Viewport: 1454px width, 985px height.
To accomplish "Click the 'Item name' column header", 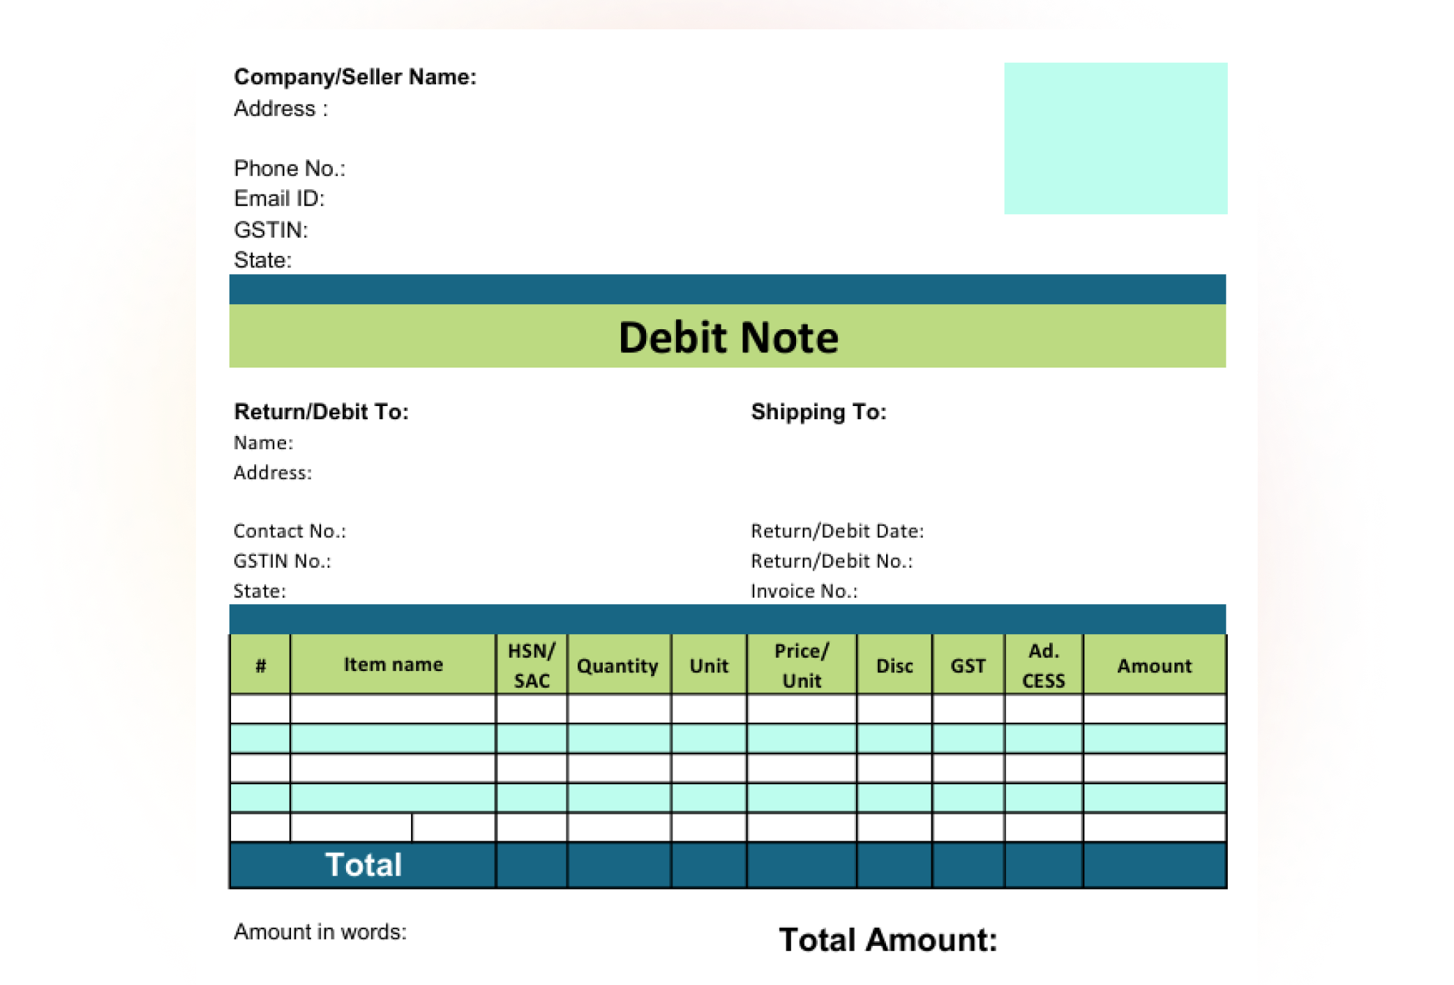I will click(x=393, y=665).
